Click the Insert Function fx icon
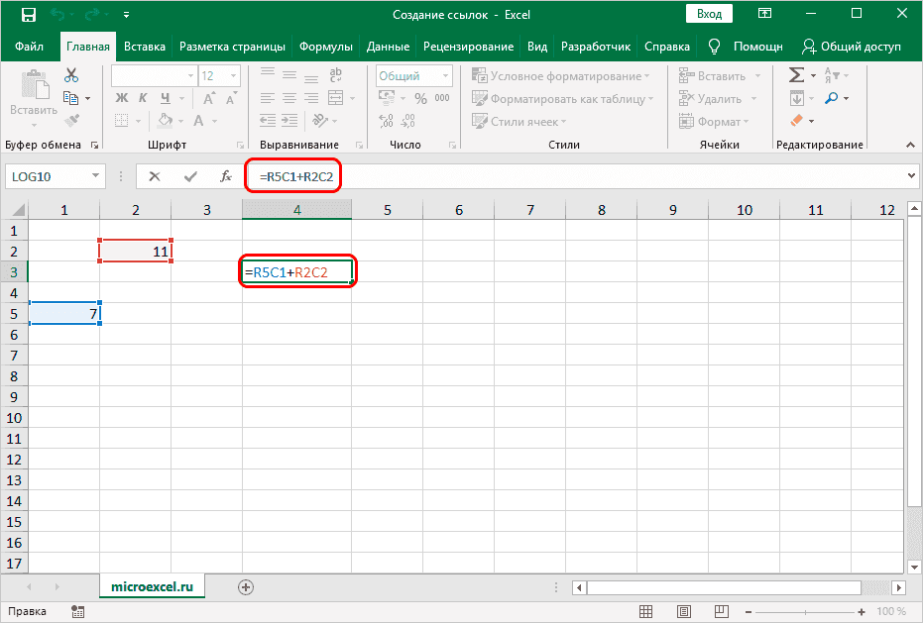This screenshot has width=923, height=623. (226, 176)
